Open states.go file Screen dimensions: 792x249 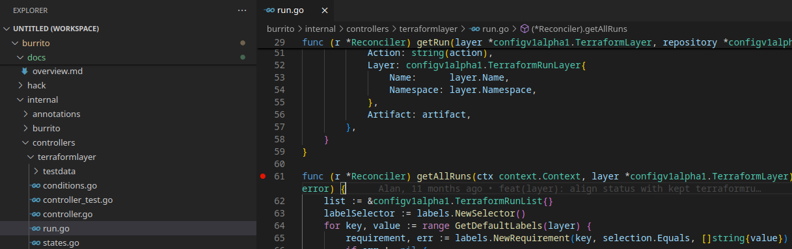tap(61, 242)
